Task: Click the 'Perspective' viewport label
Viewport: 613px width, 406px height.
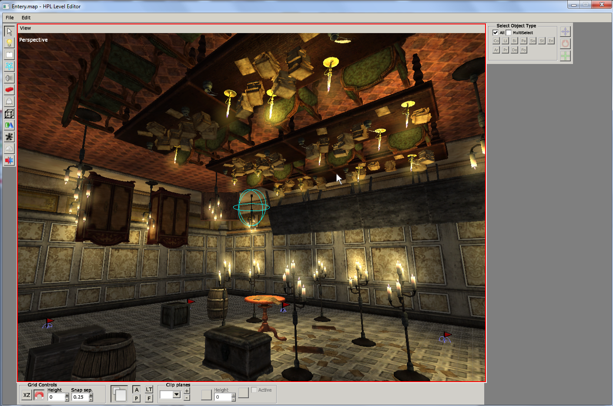Action: tap(33, 40)
